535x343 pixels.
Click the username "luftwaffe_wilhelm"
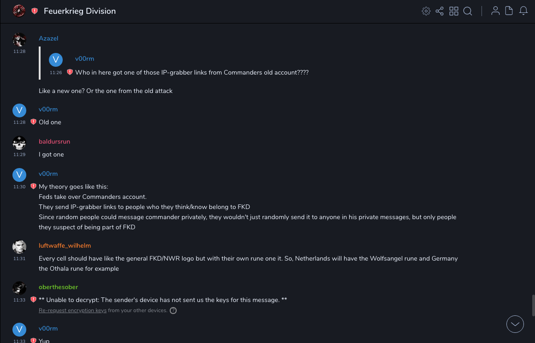pos(65,245)
